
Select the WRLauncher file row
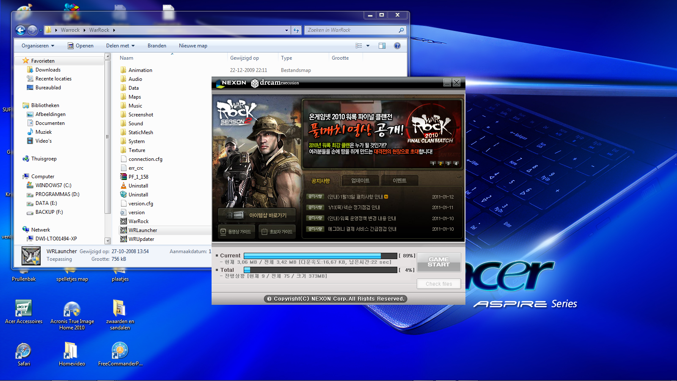tap(165, 230)
